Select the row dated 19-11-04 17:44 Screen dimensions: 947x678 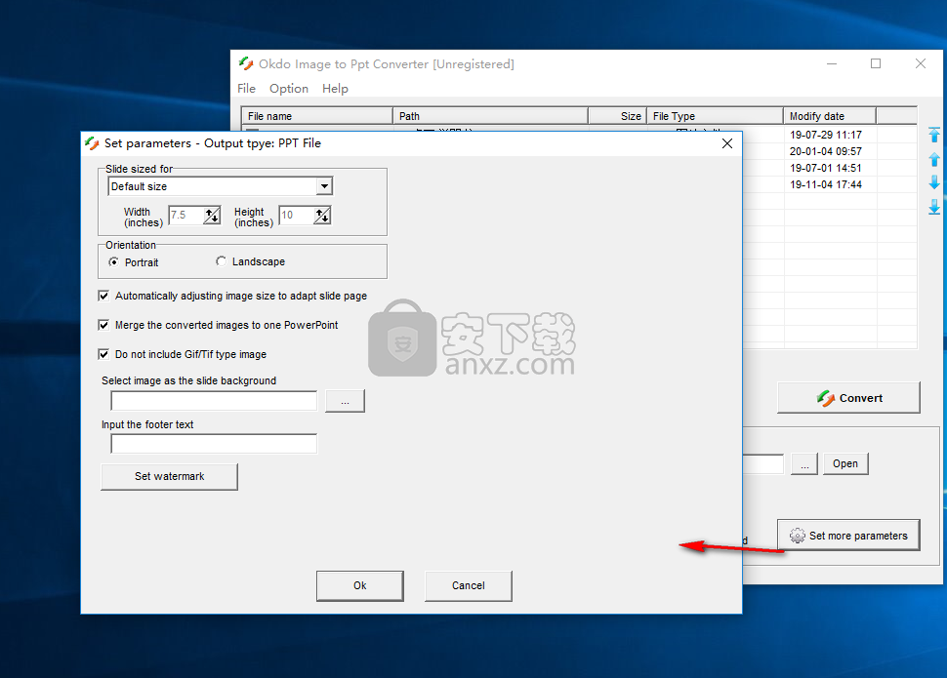coord(826,184)
